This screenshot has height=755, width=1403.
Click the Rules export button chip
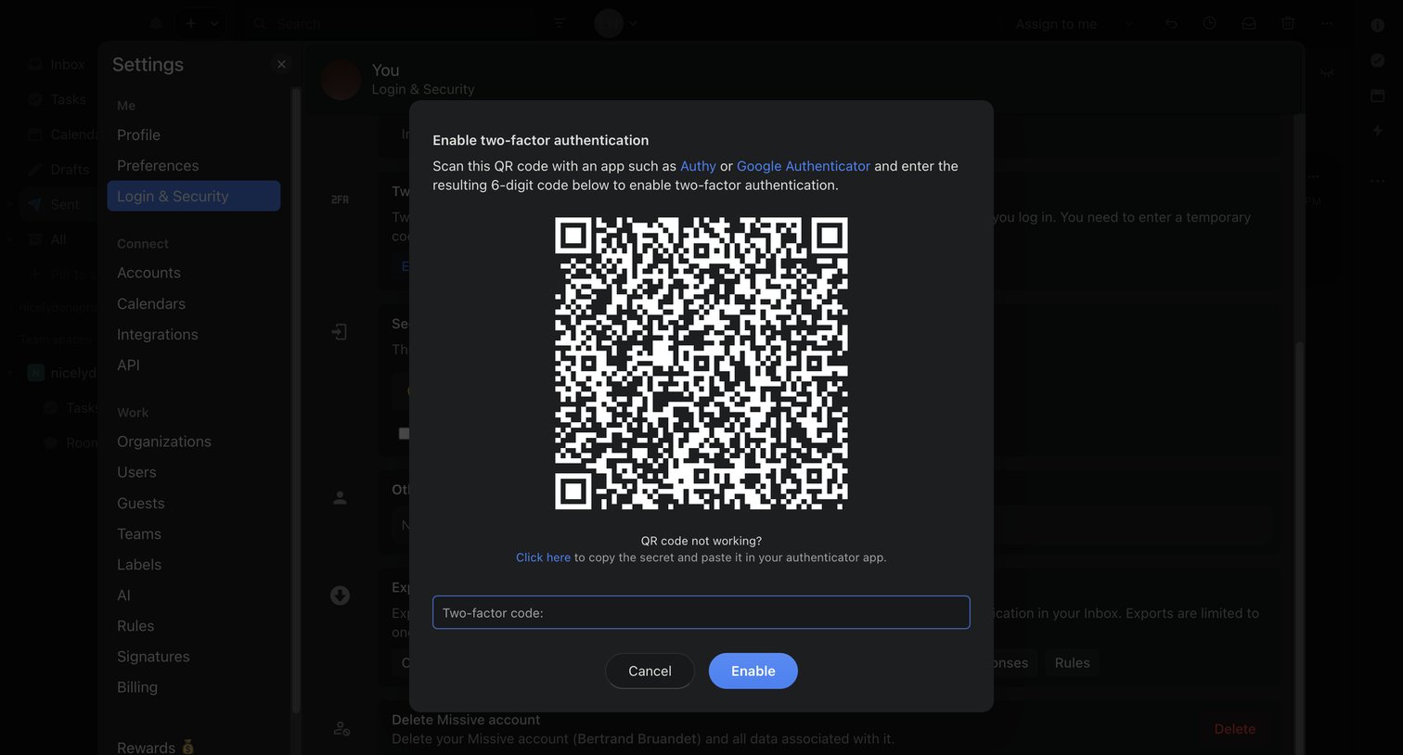click(1073, 662)
